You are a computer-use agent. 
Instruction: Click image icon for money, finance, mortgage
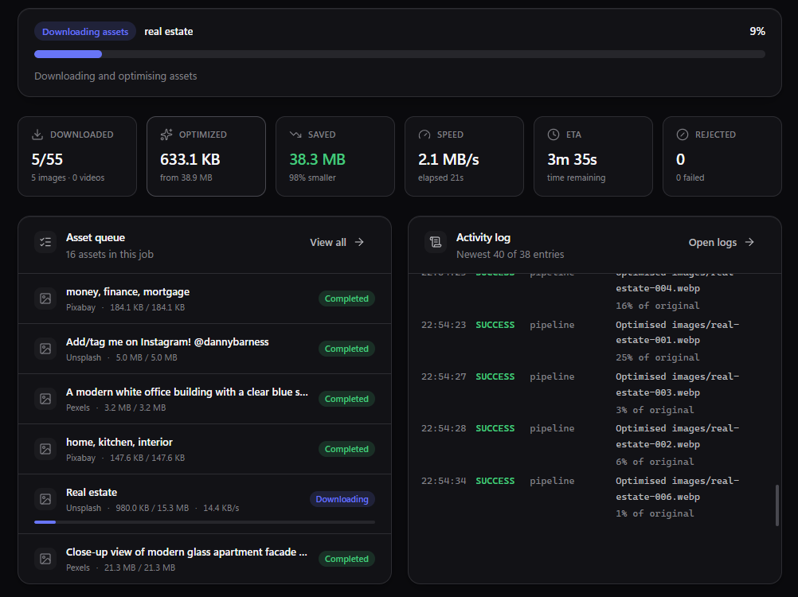point(45,298)
